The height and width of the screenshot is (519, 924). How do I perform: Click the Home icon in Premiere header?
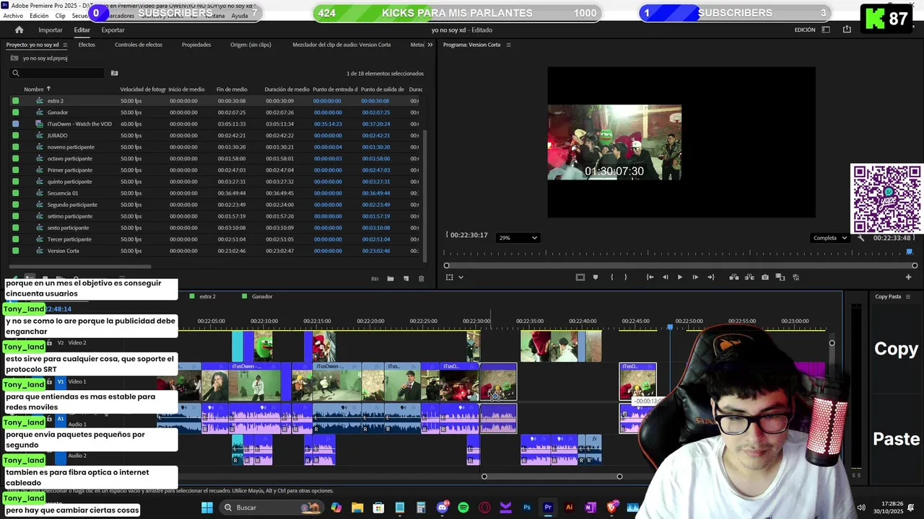coord(19,30)
